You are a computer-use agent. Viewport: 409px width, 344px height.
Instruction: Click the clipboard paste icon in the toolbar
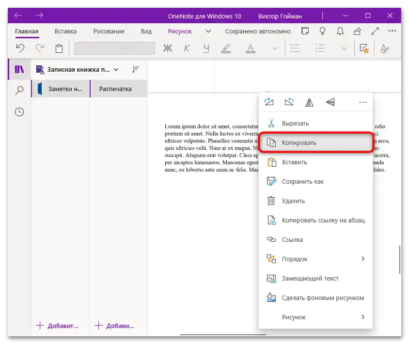point(59,48)
